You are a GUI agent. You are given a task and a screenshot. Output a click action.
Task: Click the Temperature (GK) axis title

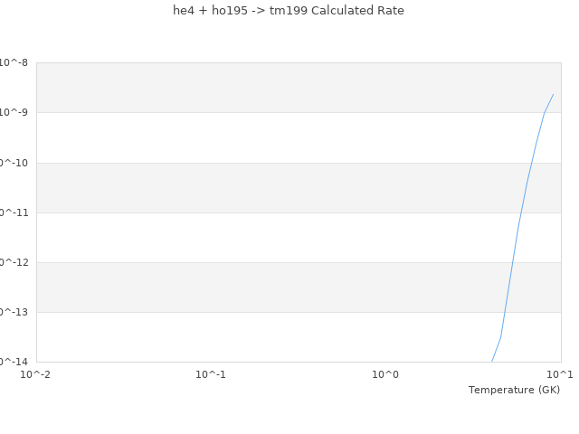point(514,390)
